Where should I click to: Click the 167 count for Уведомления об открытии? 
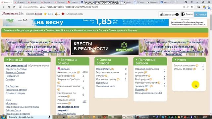click(84, 101)
